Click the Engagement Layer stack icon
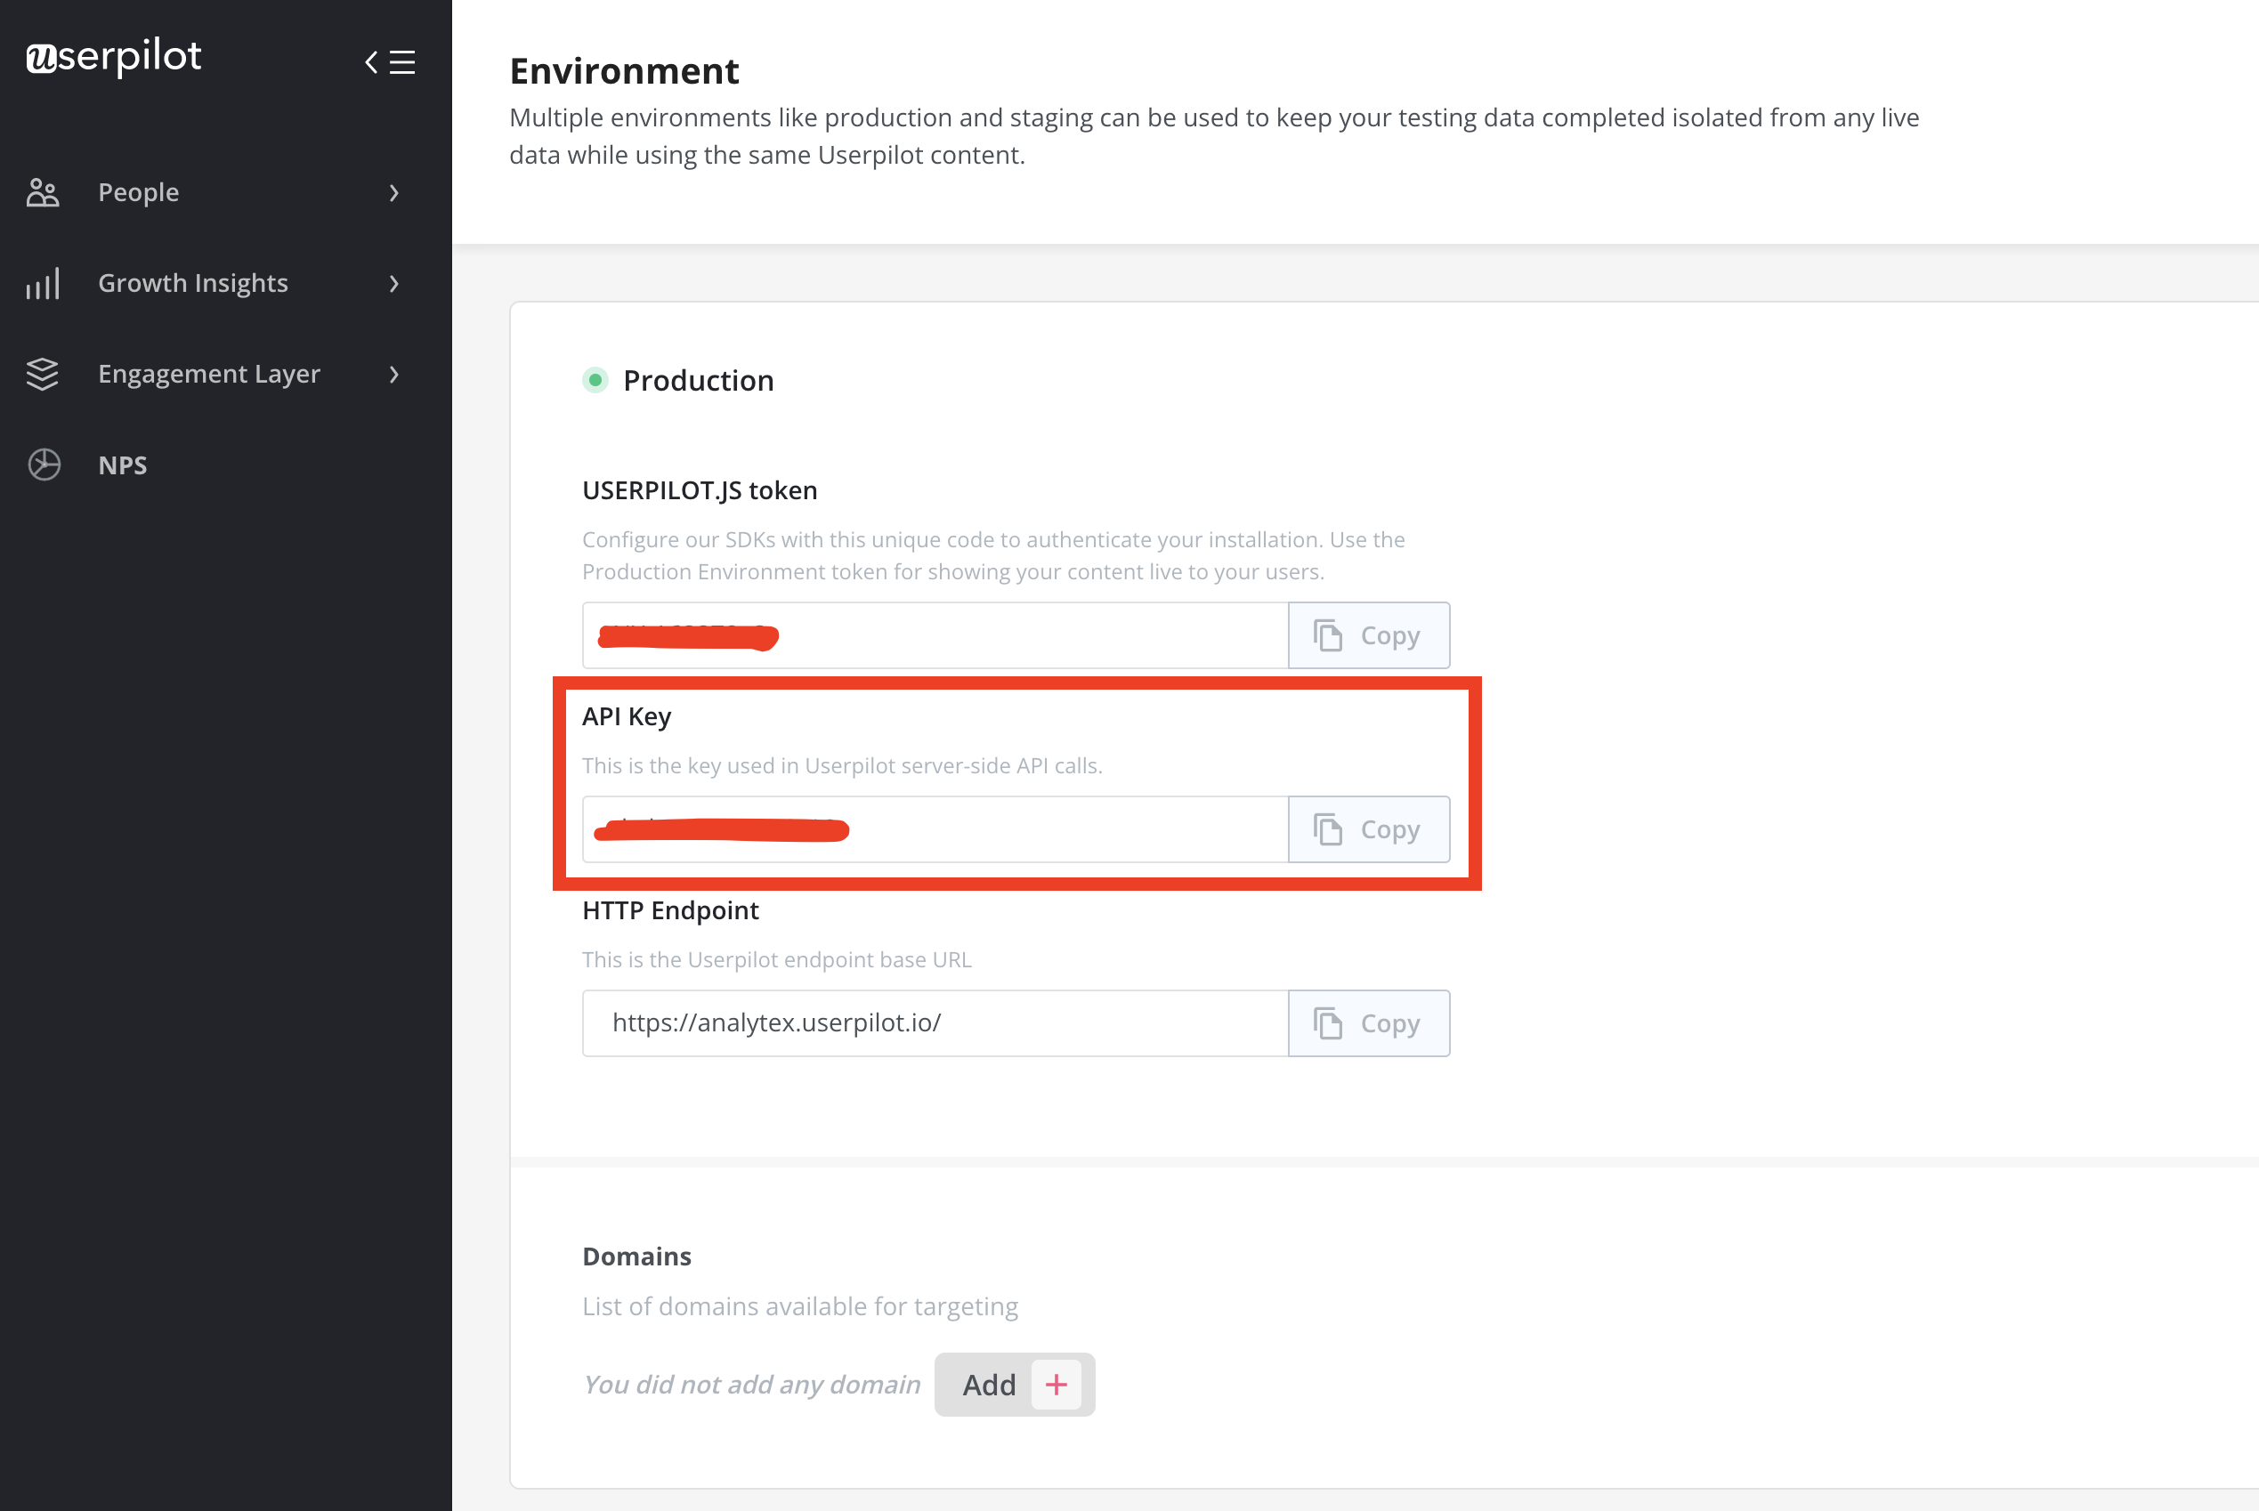The width and height of the screenshot is (2259, 1511). click(x=44, y=374)
